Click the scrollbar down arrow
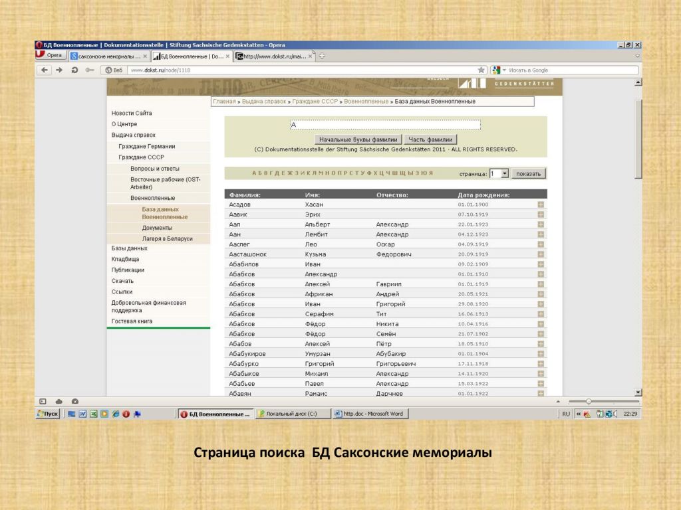681x510 pixels. (x=638, y=392)
